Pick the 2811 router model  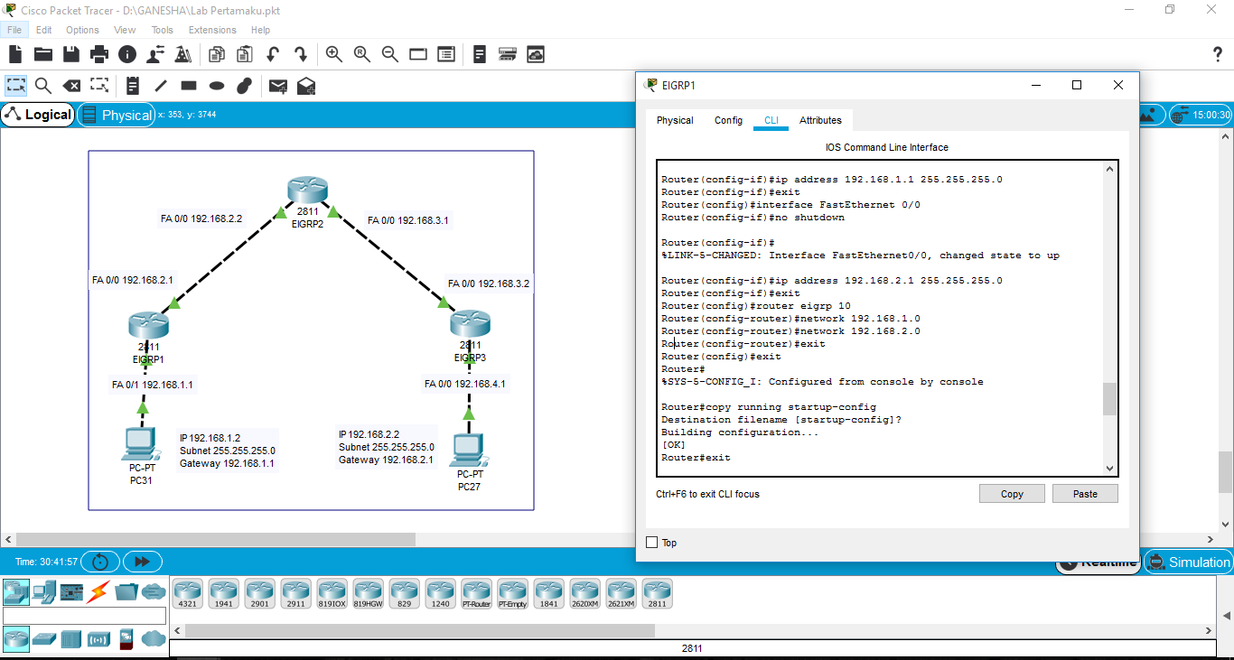(658, 593)
